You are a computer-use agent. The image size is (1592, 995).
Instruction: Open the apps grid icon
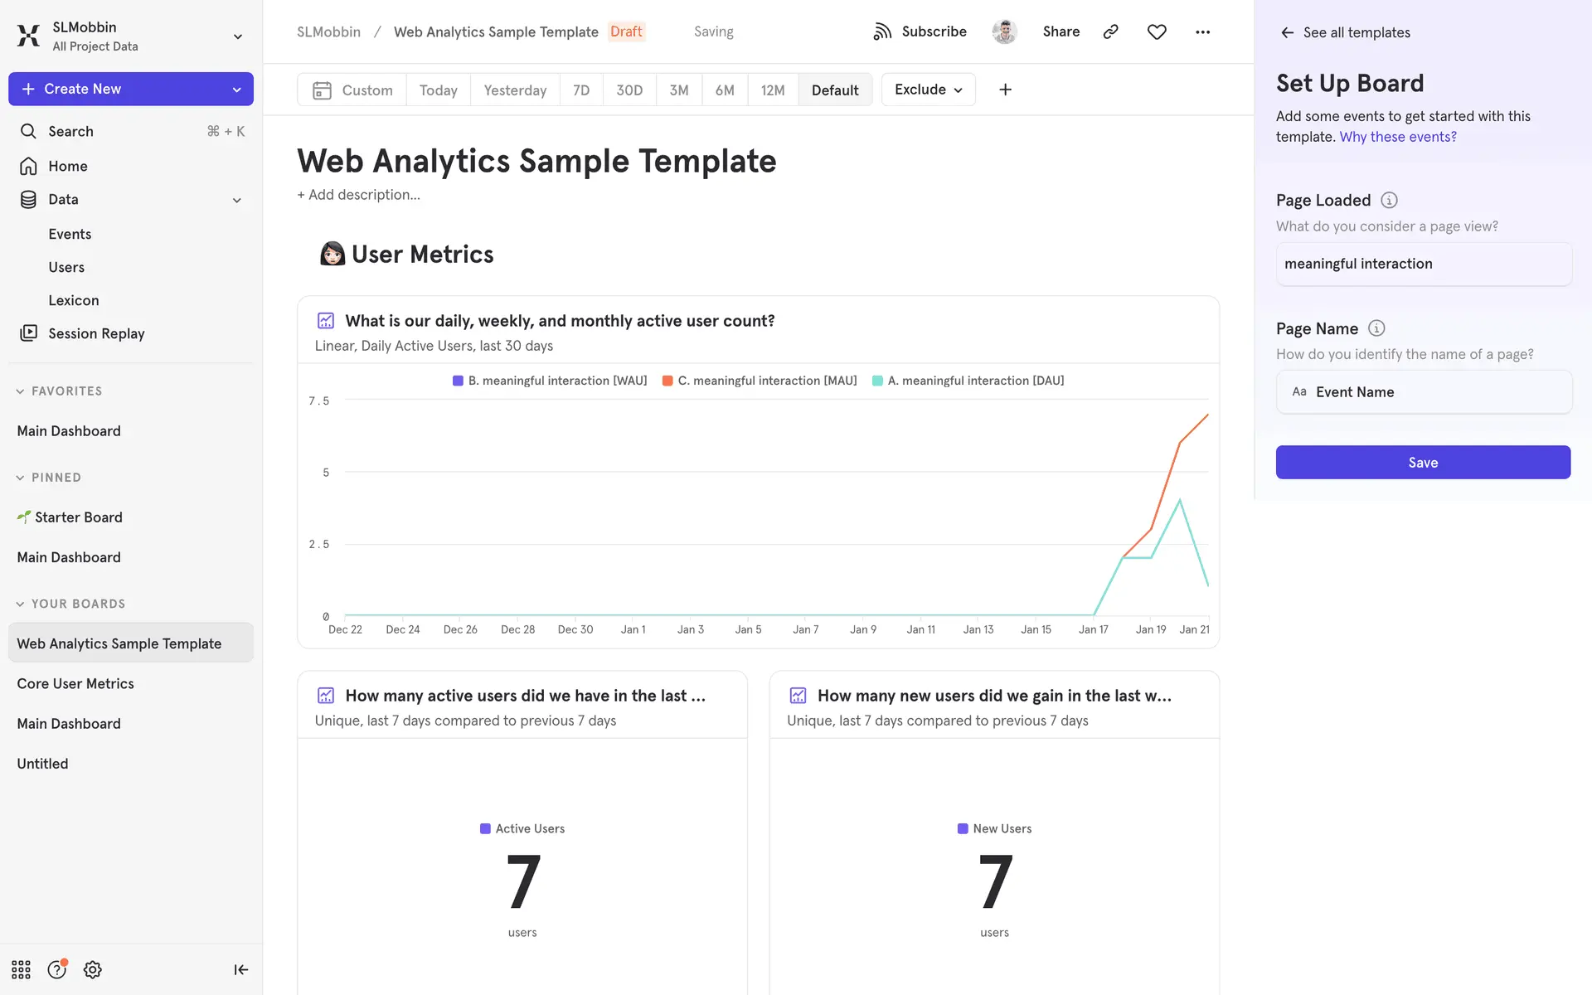[21, 969]
